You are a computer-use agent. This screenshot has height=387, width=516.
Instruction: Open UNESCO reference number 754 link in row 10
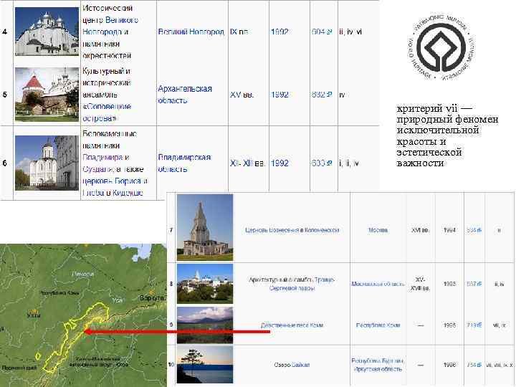point(474,365)
